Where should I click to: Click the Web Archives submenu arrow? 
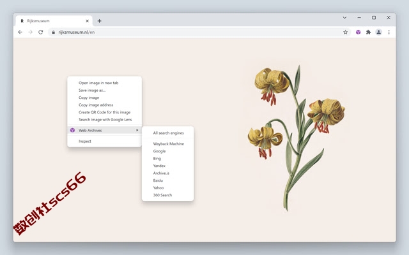click(137, 130)
